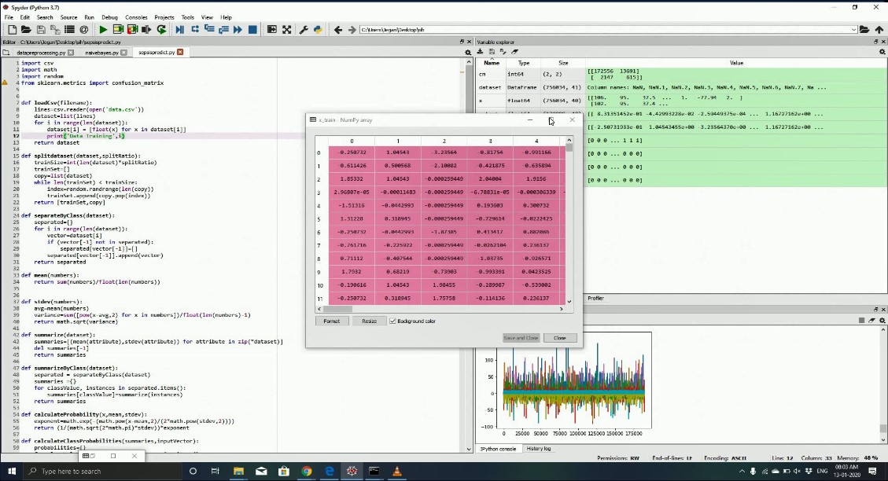Browse working directory folder icon
The image size is (888, 481).
point(864,30)
